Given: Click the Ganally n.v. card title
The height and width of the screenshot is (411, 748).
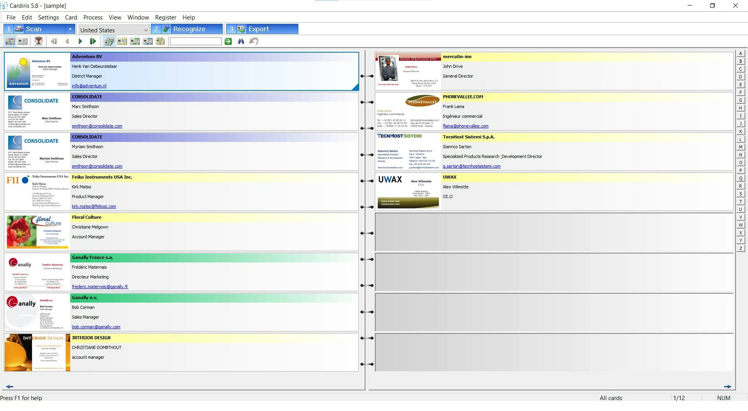Looking at the screenshot, I should 85,298.
